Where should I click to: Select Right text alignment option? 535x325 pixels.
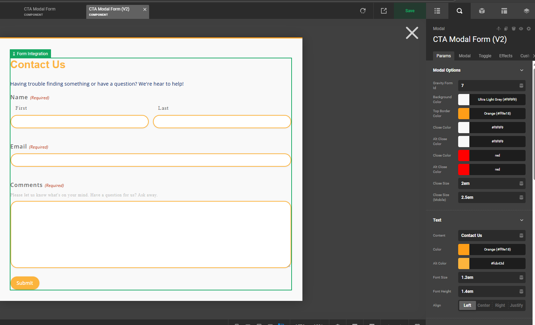tap(500, 305)
